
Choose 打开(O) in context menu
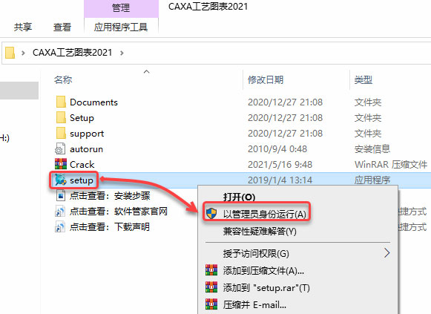point(239,197)
